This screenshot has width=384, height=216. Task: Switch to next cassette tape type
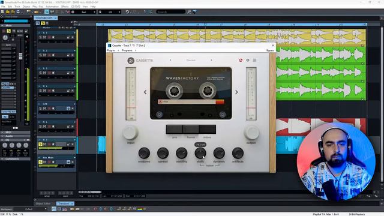[236, 92]
